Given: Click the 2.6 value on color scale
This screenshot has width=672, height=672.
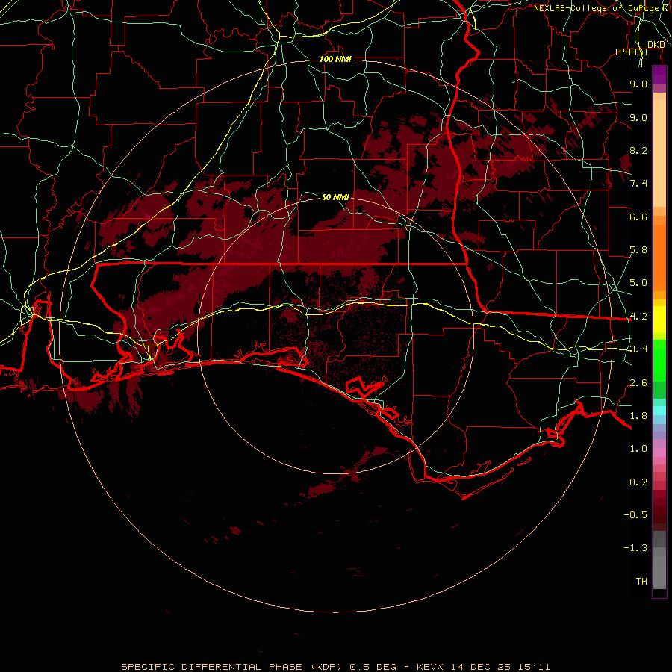Looking at the screenshot, I should coord(638,383).
